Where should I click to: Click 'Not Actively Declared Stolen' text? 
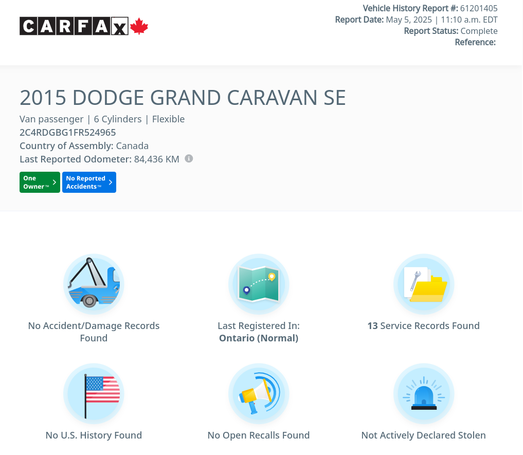(424, 435)
